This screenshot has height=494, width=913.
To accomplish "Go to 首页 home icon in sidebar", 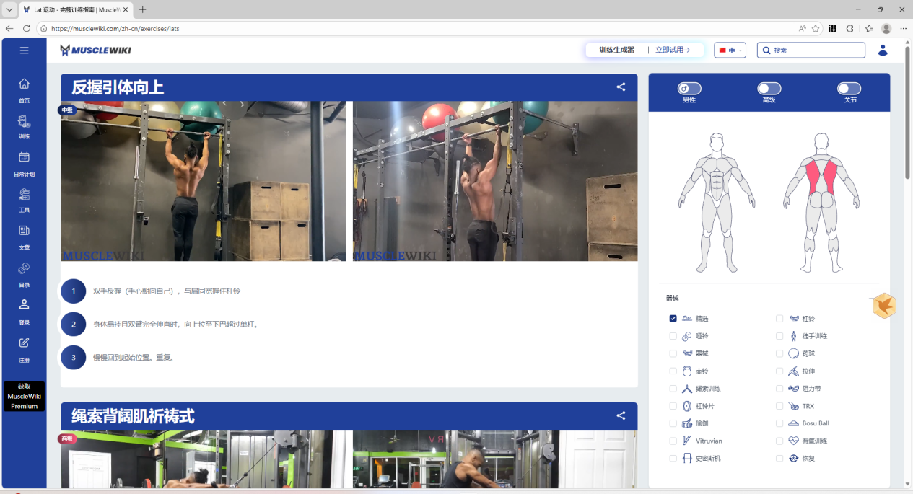I will 24,84.
